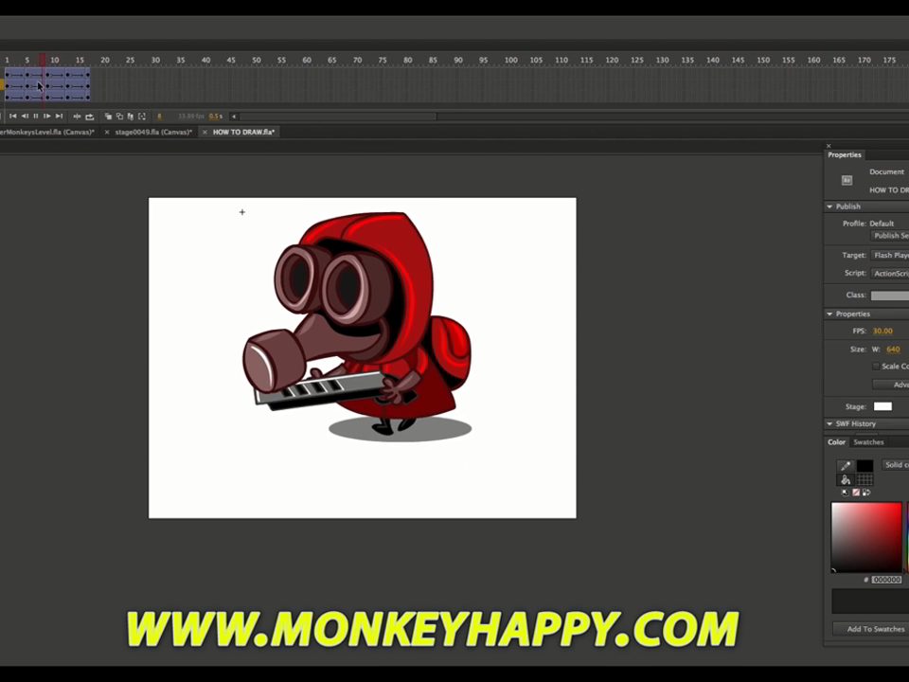
Task: Click the Profile: Default text
Action: tap(868, 224)
